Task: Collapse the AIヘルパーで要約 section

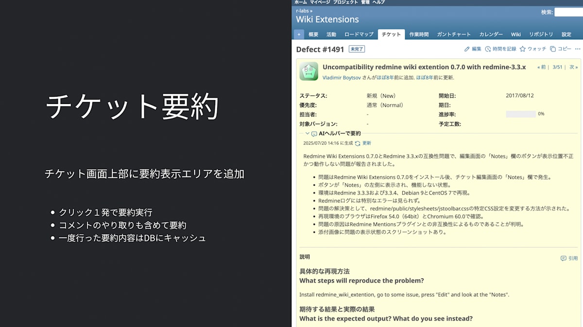Action: 308,134
